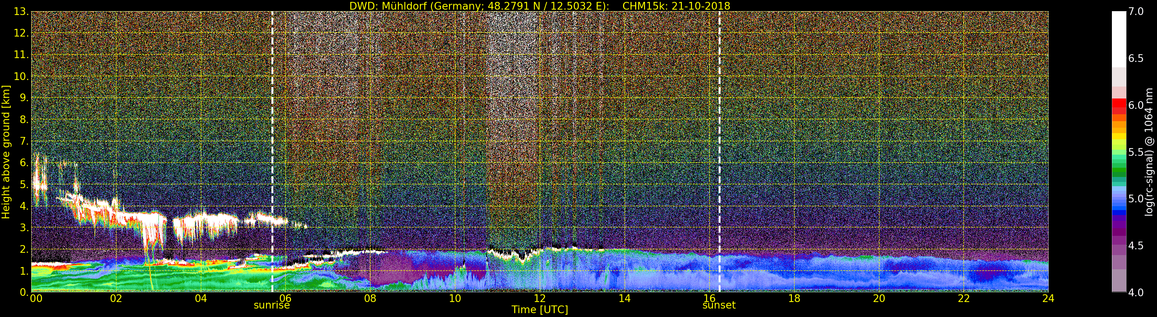This screenshot has width=1157, height=317.
Task: Click the colorbar value '6.5'
Action: tap(1136, 58)
